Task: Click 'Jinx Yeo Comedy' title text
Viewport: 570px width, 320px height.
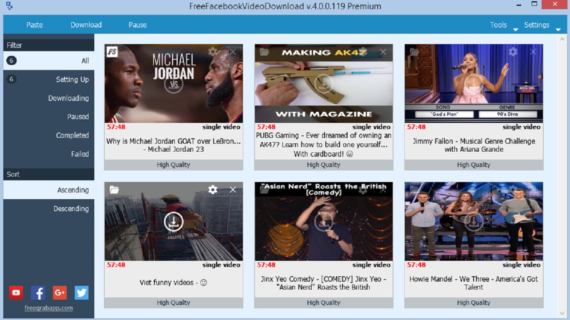Action: [x=324, y=283]
